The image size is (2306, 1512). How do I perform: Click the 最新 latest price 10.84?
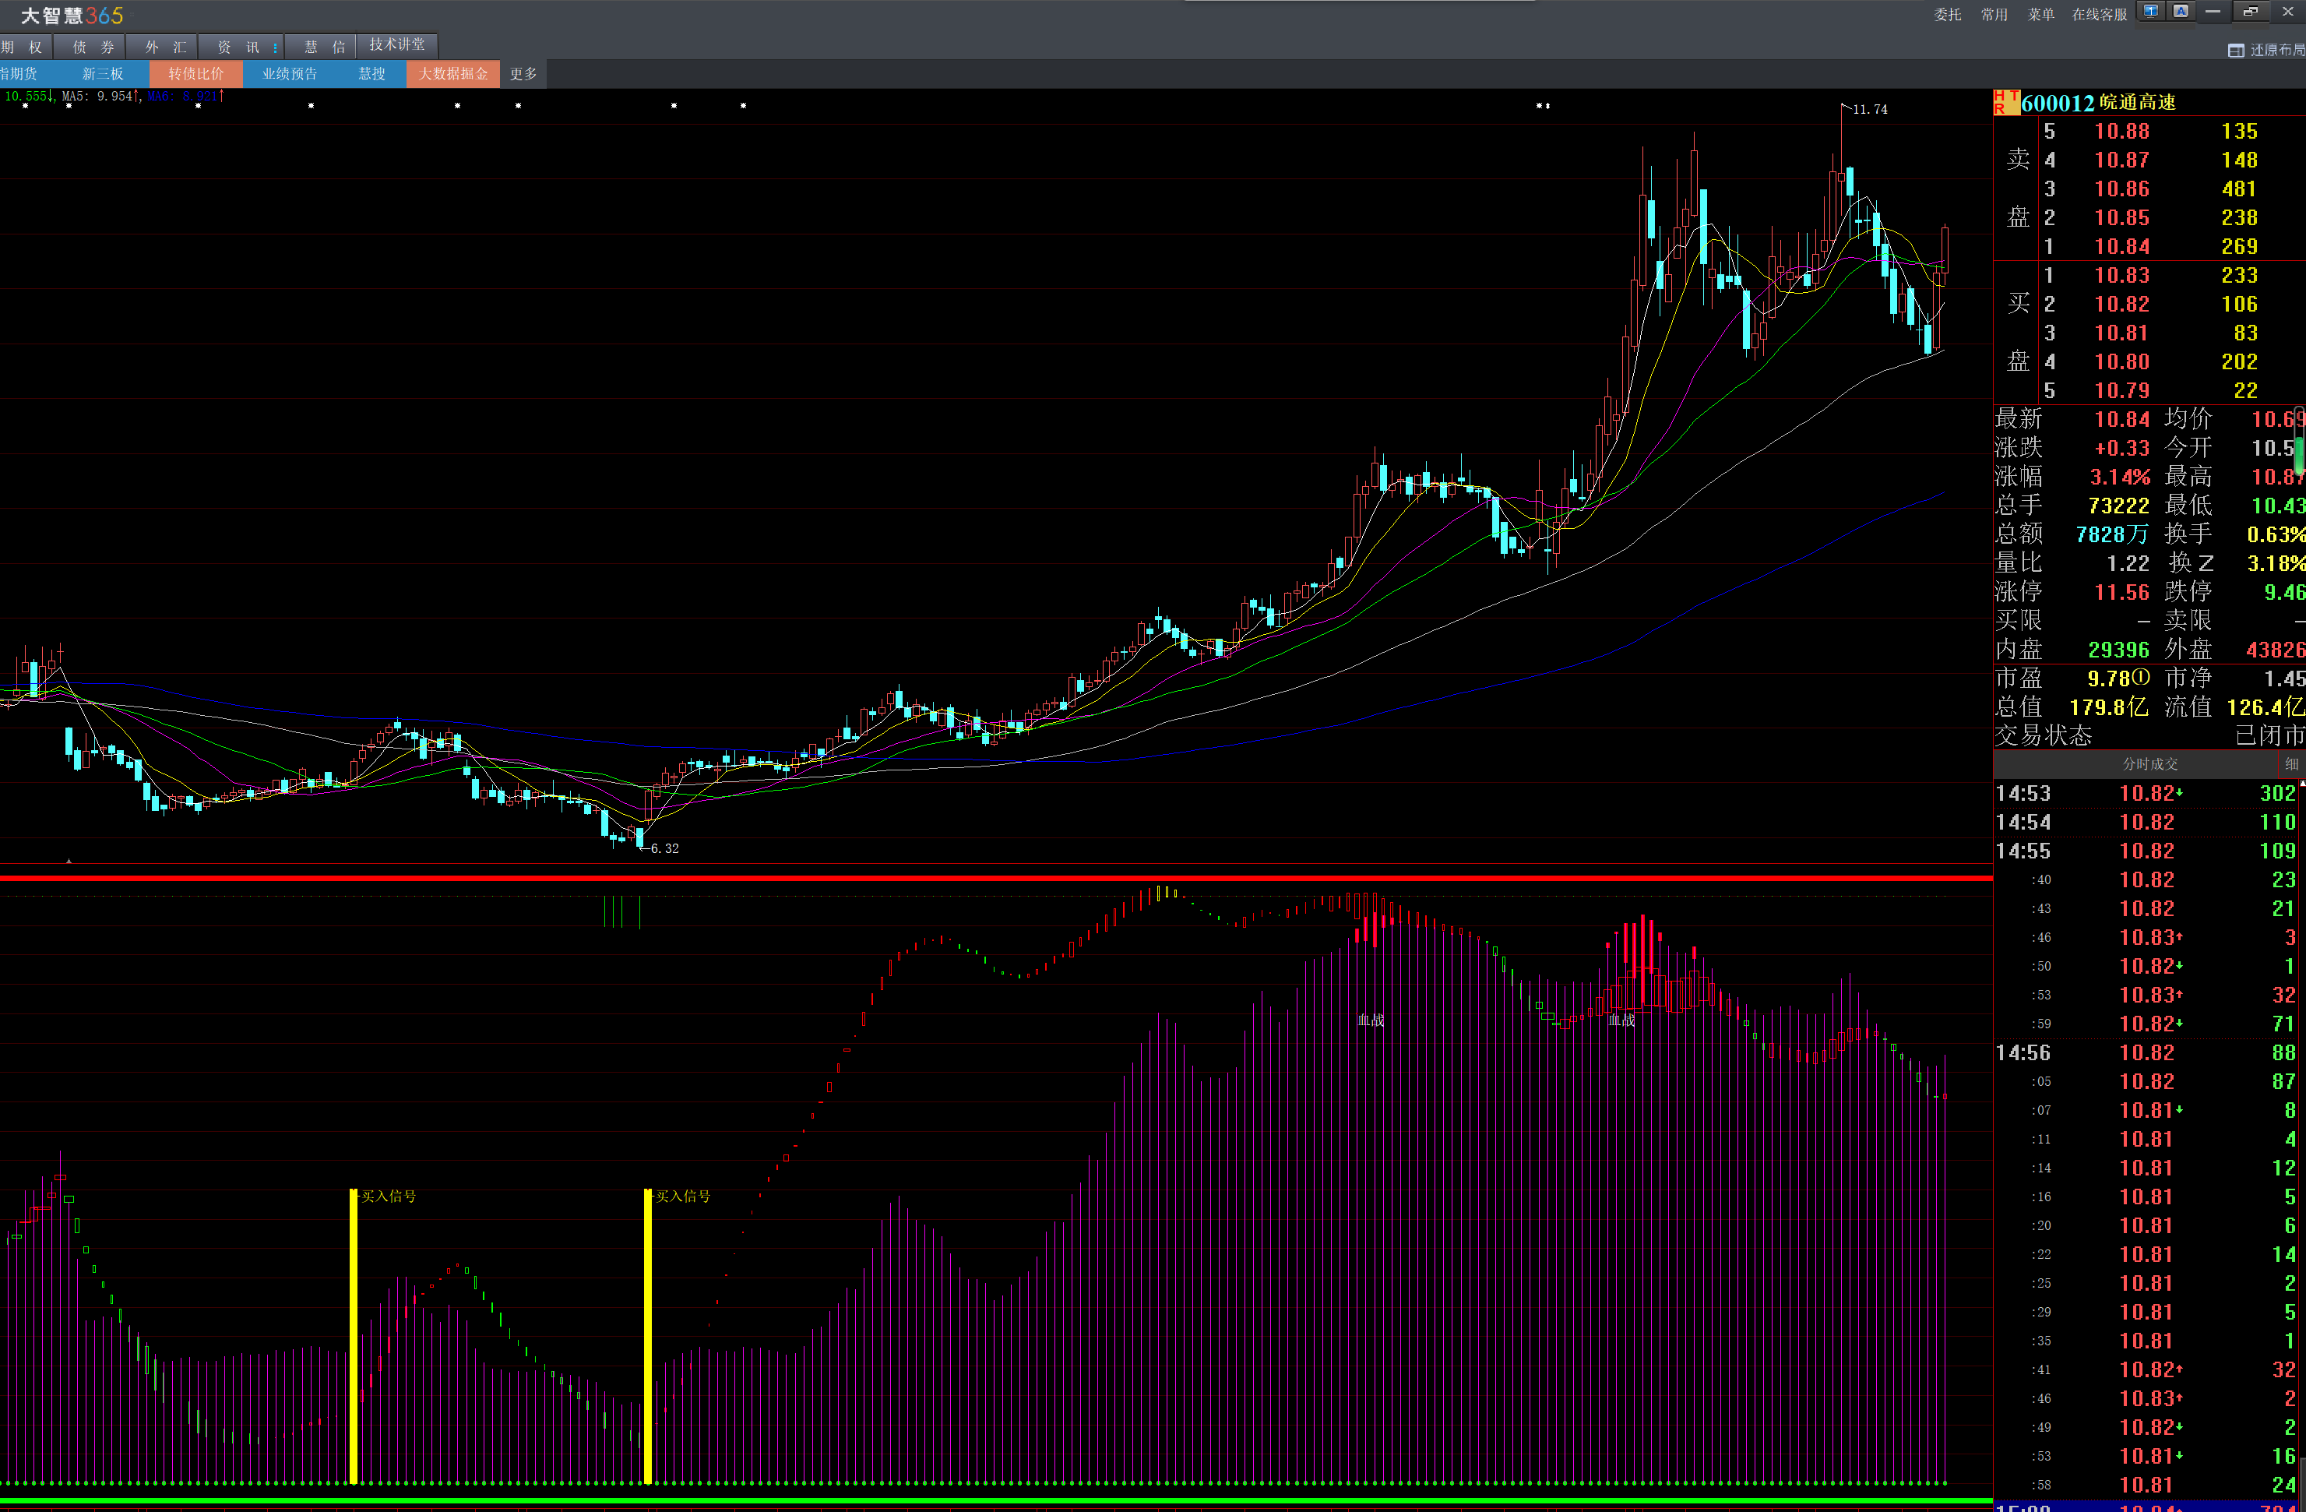coord(2122,419)
